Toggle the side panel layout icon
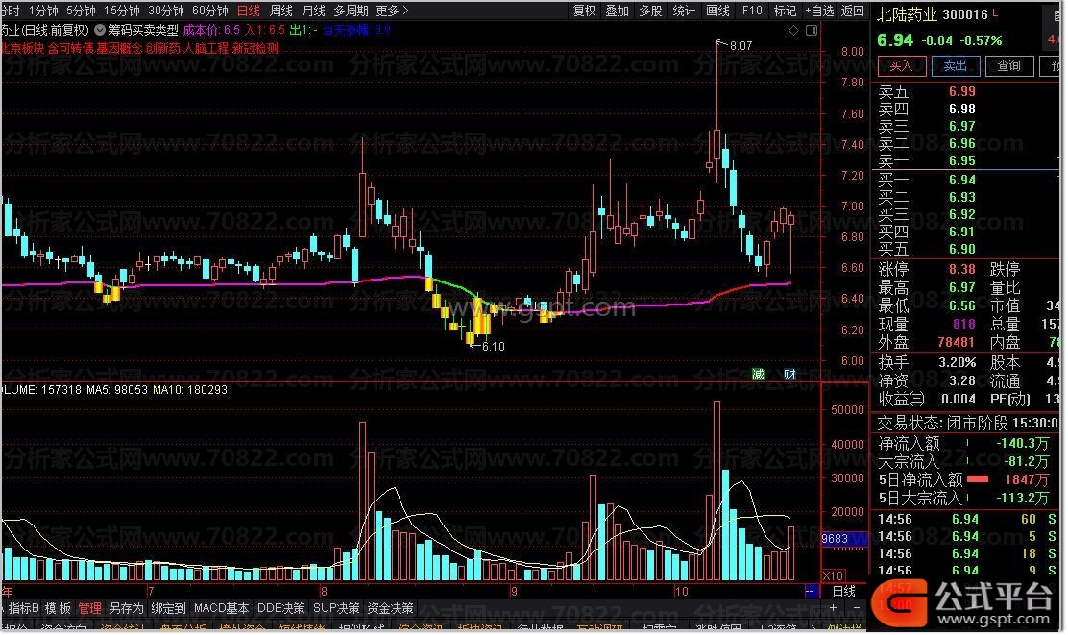Viewport: 1068px width, 635px height. point(812,30)
